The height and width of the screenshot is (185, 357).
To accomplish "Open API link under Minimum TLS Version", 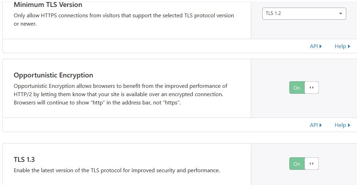I will [314, 46].
